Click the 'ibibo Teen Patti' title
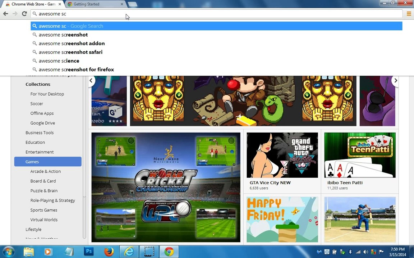Viewport: 414px width, 258px height. point(345,183)
